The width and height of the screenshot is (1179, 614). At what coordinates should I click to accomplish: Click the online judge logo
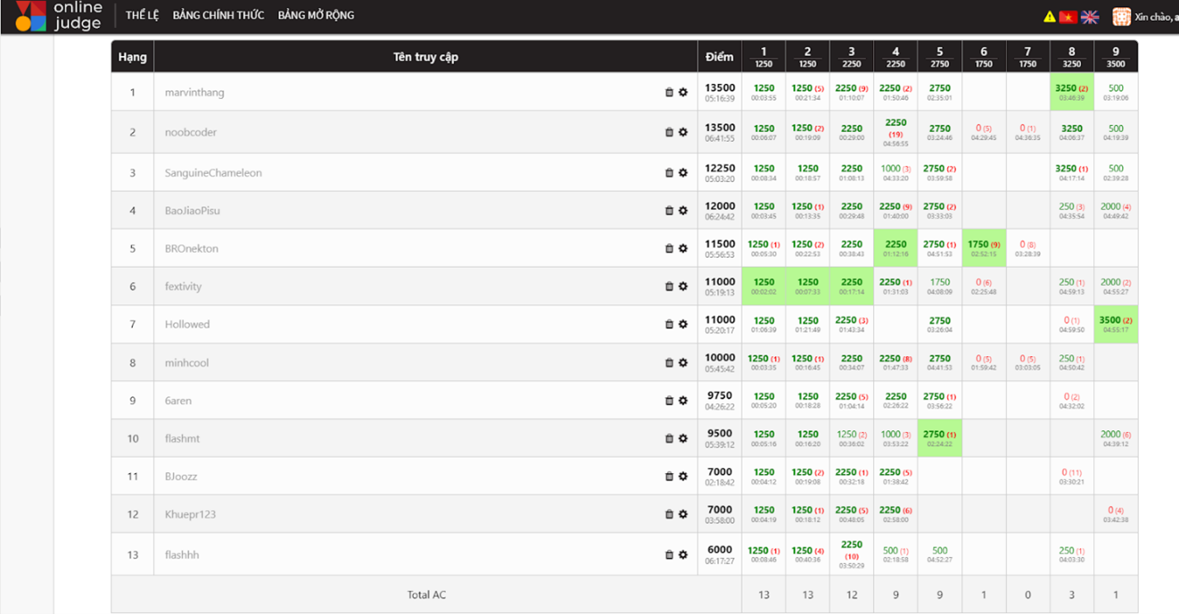pos(58,16)
